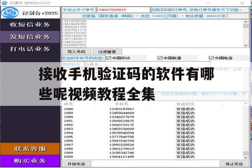This screenshot has width=252, height=168.
Task: Click 发信成功 status in row 1998
Action: (185, 149)
